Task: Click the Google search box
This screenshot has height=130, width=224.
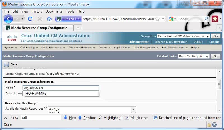Action: pos(191,19)
